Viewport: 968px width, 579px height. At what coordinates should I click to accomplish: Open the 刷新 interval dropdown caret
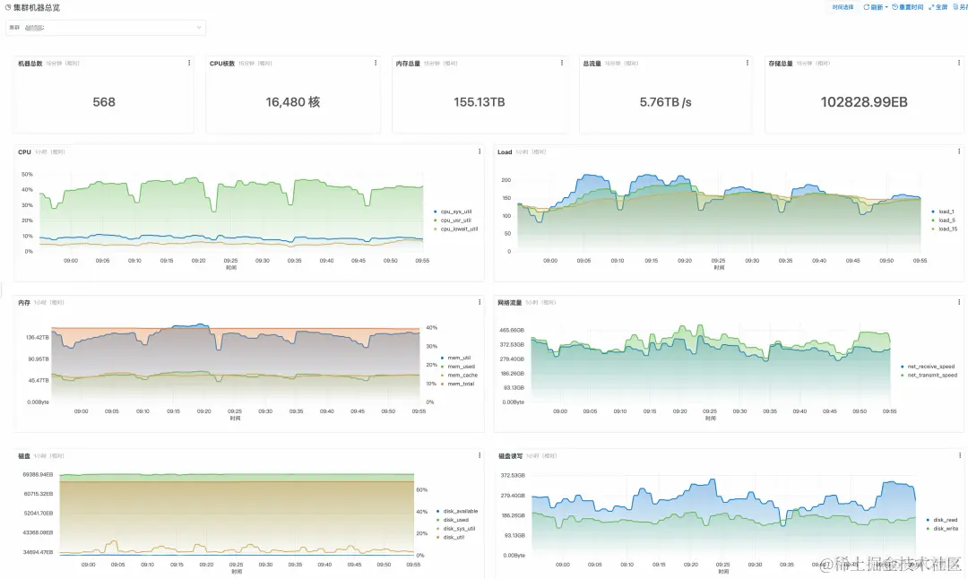886,7
